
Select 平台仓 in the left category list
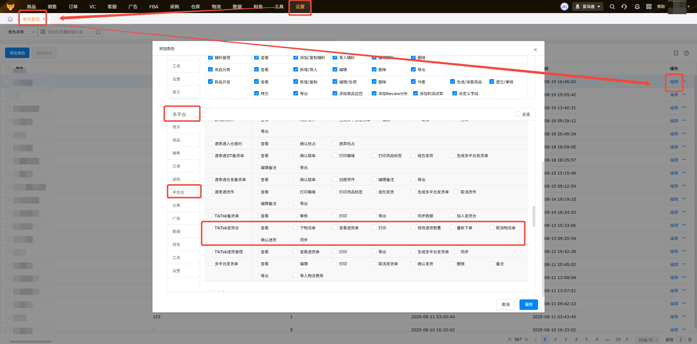178,192
